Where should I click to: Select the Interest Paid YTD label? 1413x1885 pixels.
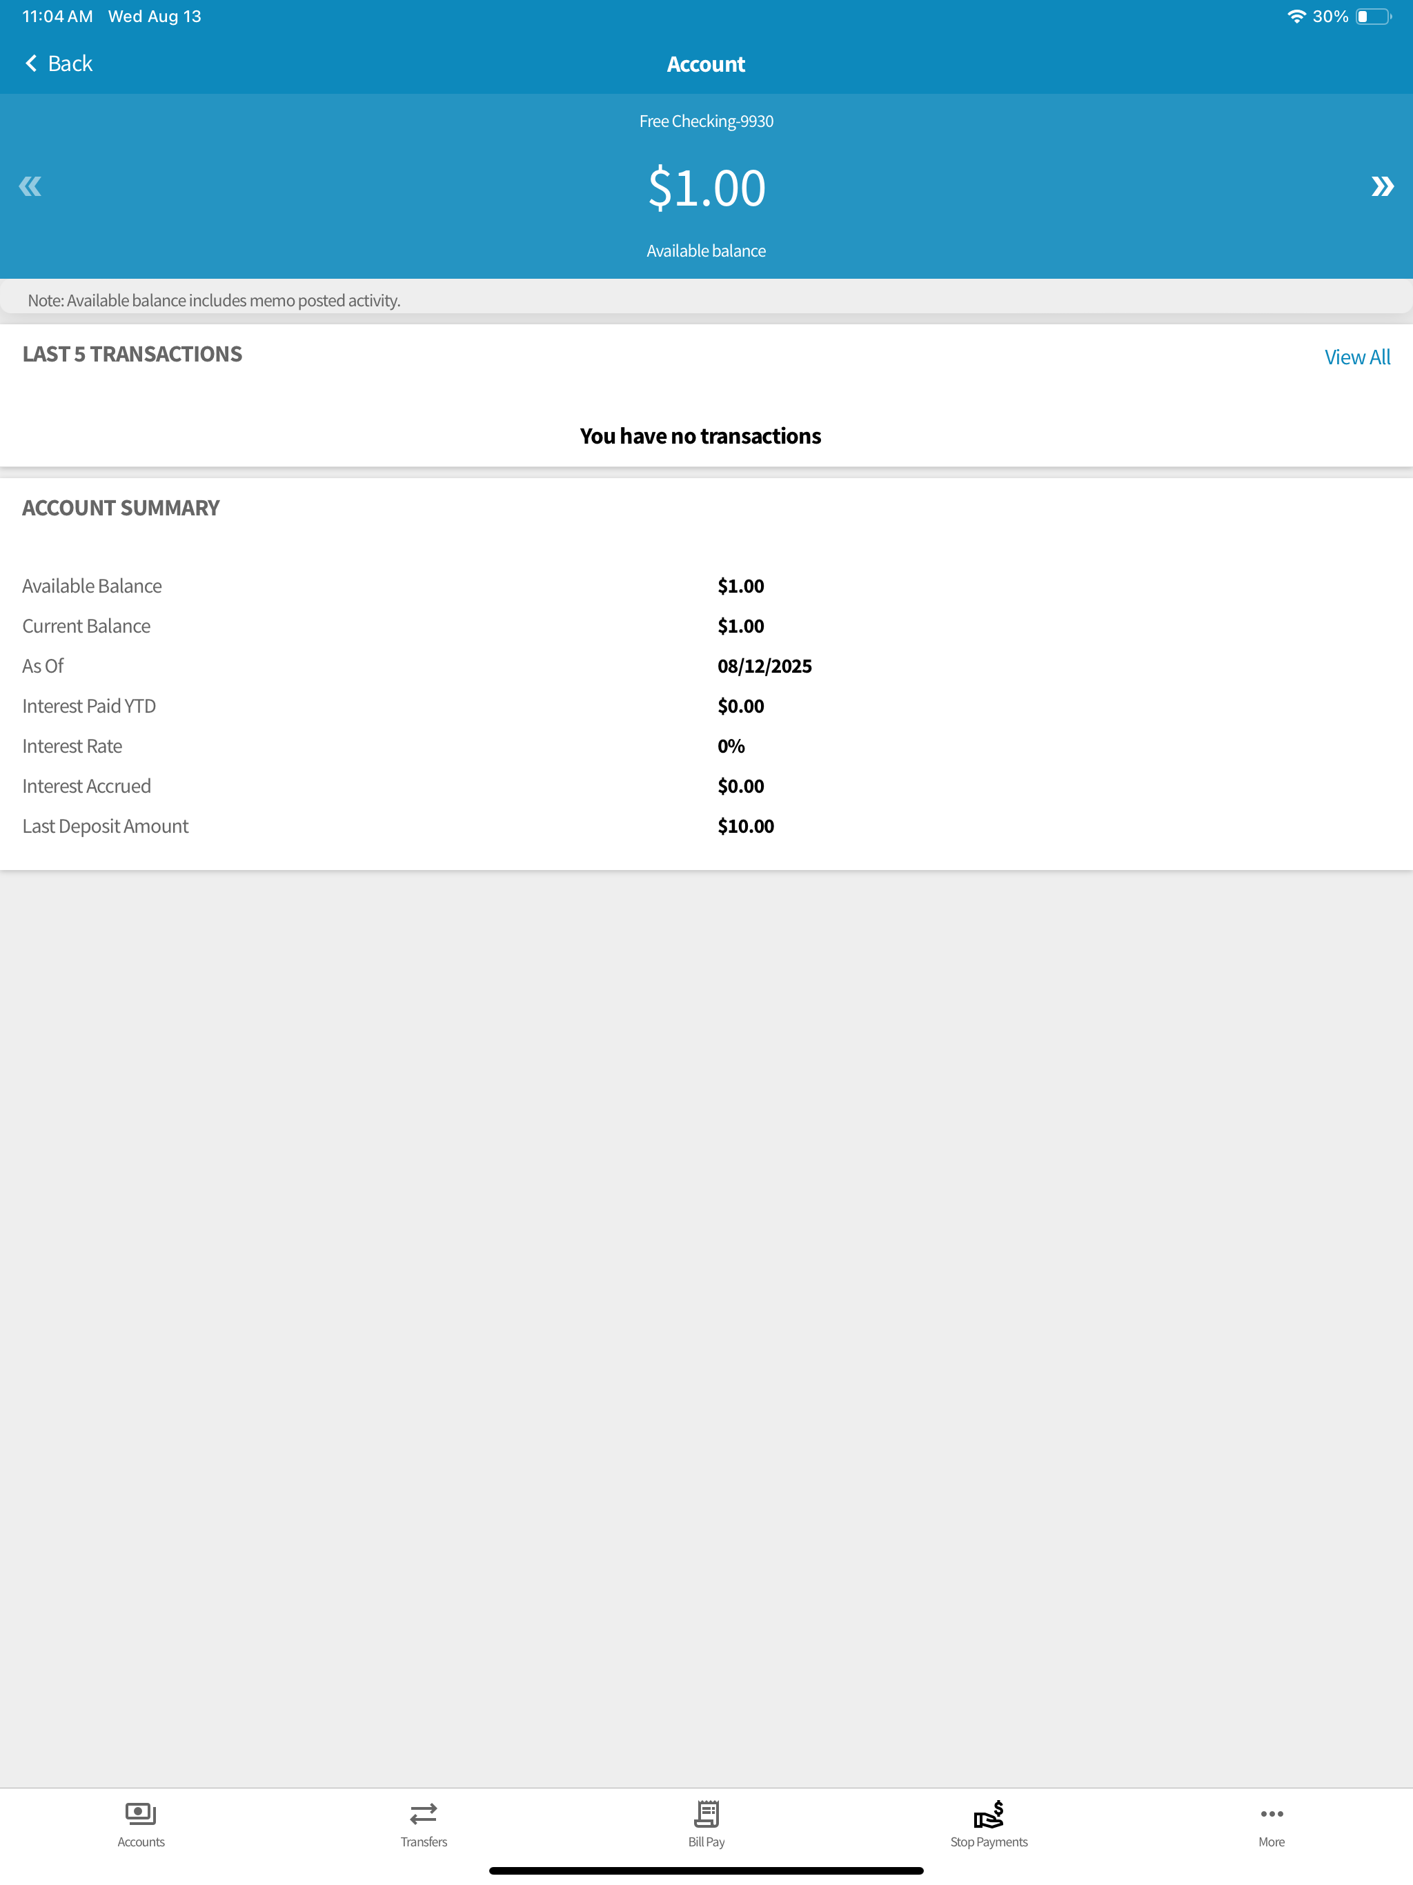88,707
